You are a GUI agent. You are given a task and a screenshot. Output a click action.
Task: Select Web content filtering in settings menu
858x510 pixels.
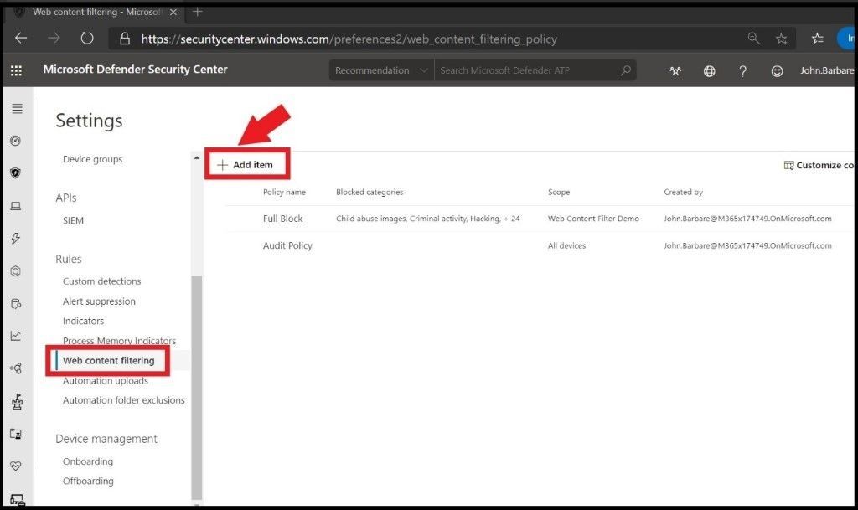[x=108, y=360]
